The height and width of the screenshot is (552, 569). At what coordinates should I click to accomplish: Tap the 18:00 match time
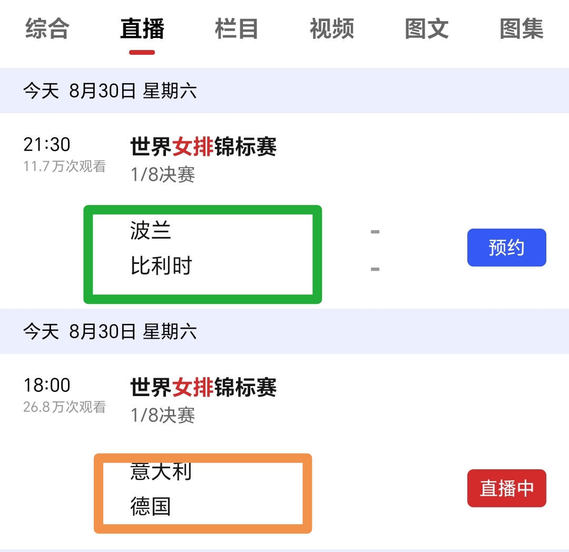47,385
